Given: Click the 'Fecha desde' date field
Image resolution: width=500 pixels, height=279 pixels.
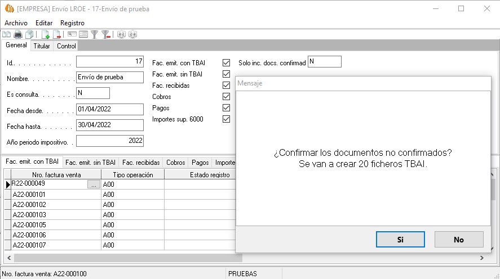Looking at the screenshot, I should (x=110, y=109).
